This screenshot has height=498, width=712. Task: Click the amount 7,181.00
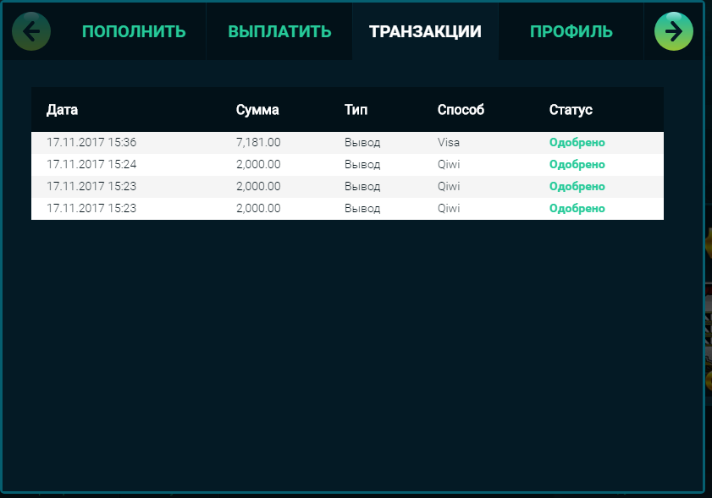(x=258, y=142)
